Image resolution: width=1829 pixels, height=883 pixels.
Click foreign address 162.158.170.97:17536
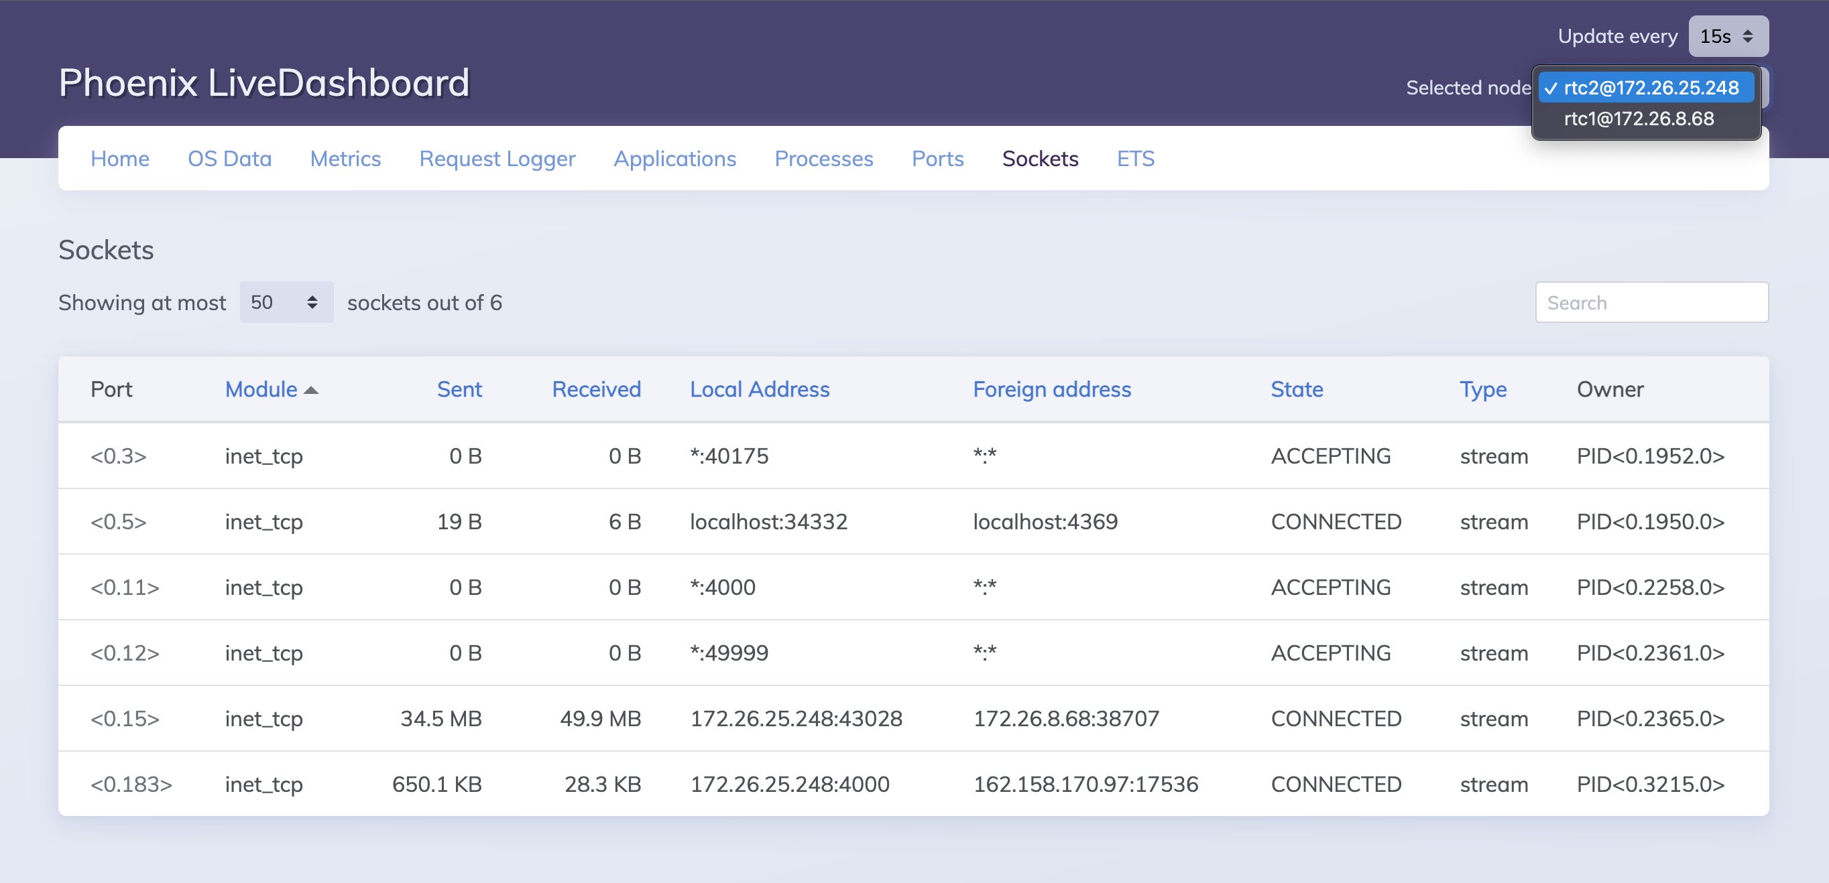pyautogui.click(x=1085, y=785)
